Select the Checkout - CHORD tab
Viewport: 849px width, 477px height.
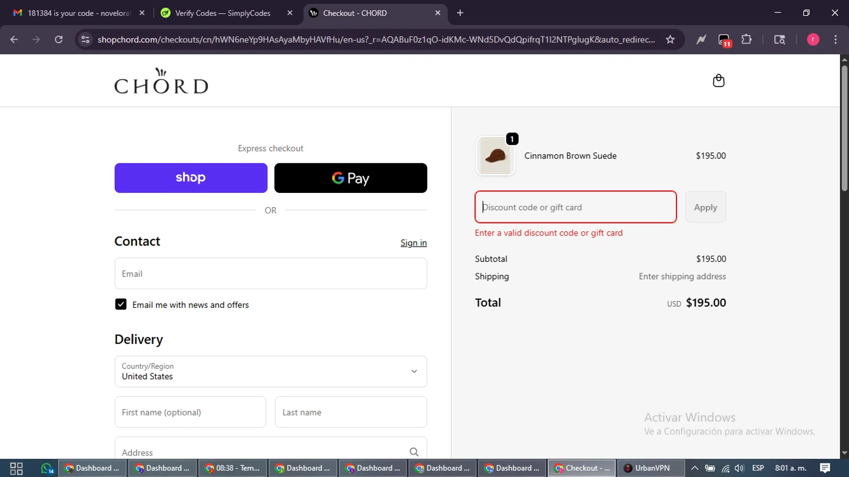[x=375, y=13]
